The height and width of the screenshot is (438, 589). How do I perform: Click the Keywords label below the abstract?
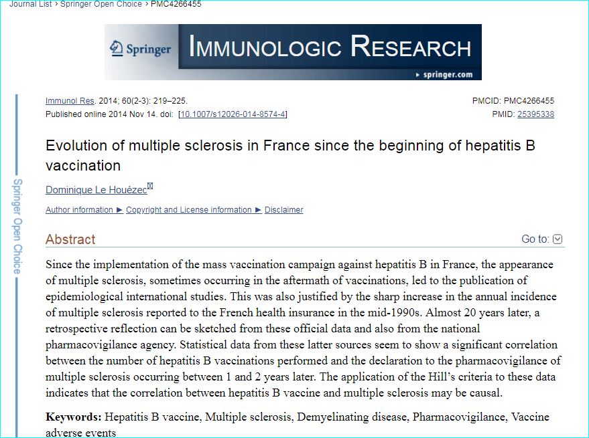(73, 417)
